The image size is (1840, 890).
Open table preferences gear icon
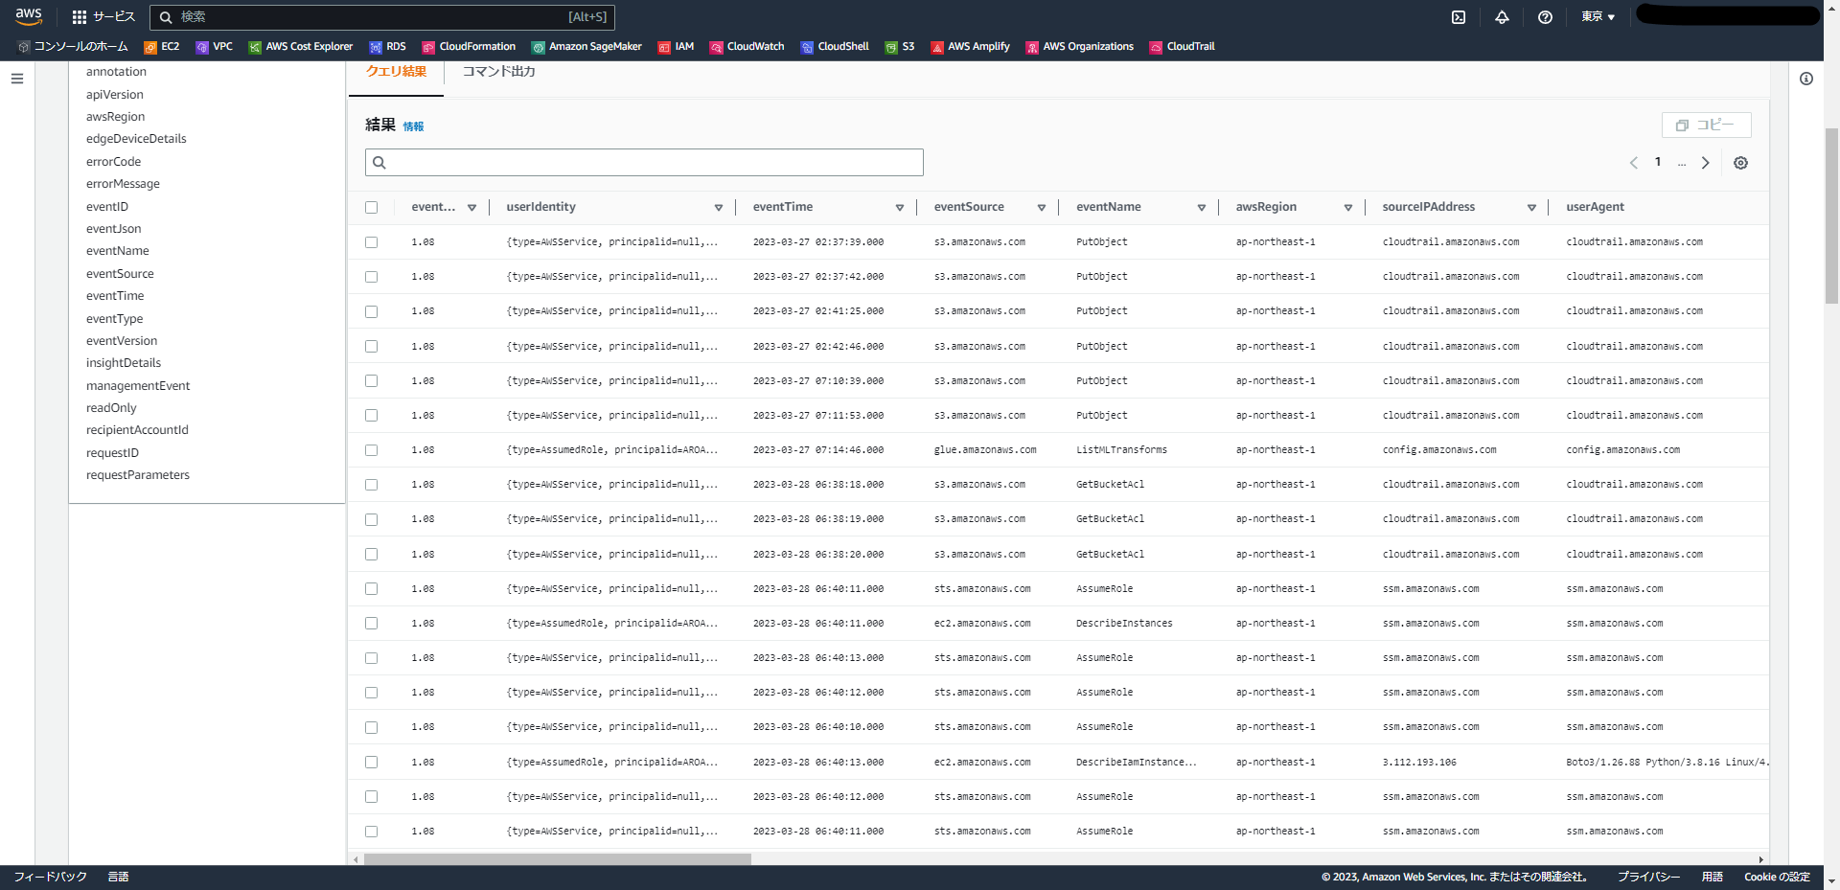pos(1741,163)
